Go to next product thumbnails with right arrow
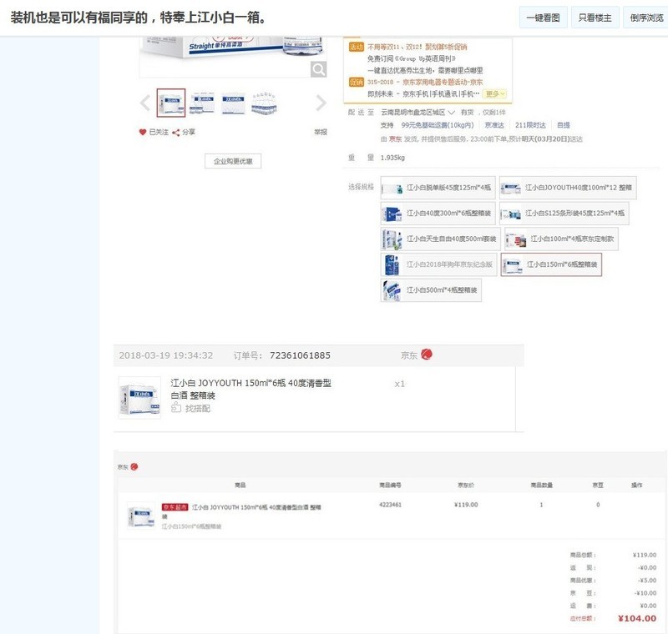The height and width of the screenshot is (634, 668). coord(321,103)
